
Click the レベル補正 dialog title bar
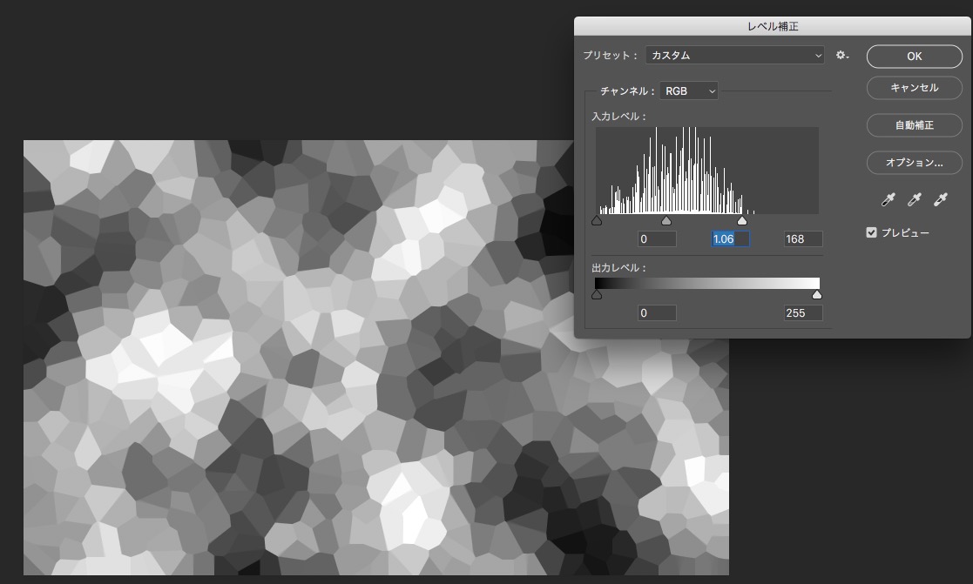click(x=773, y=26)
